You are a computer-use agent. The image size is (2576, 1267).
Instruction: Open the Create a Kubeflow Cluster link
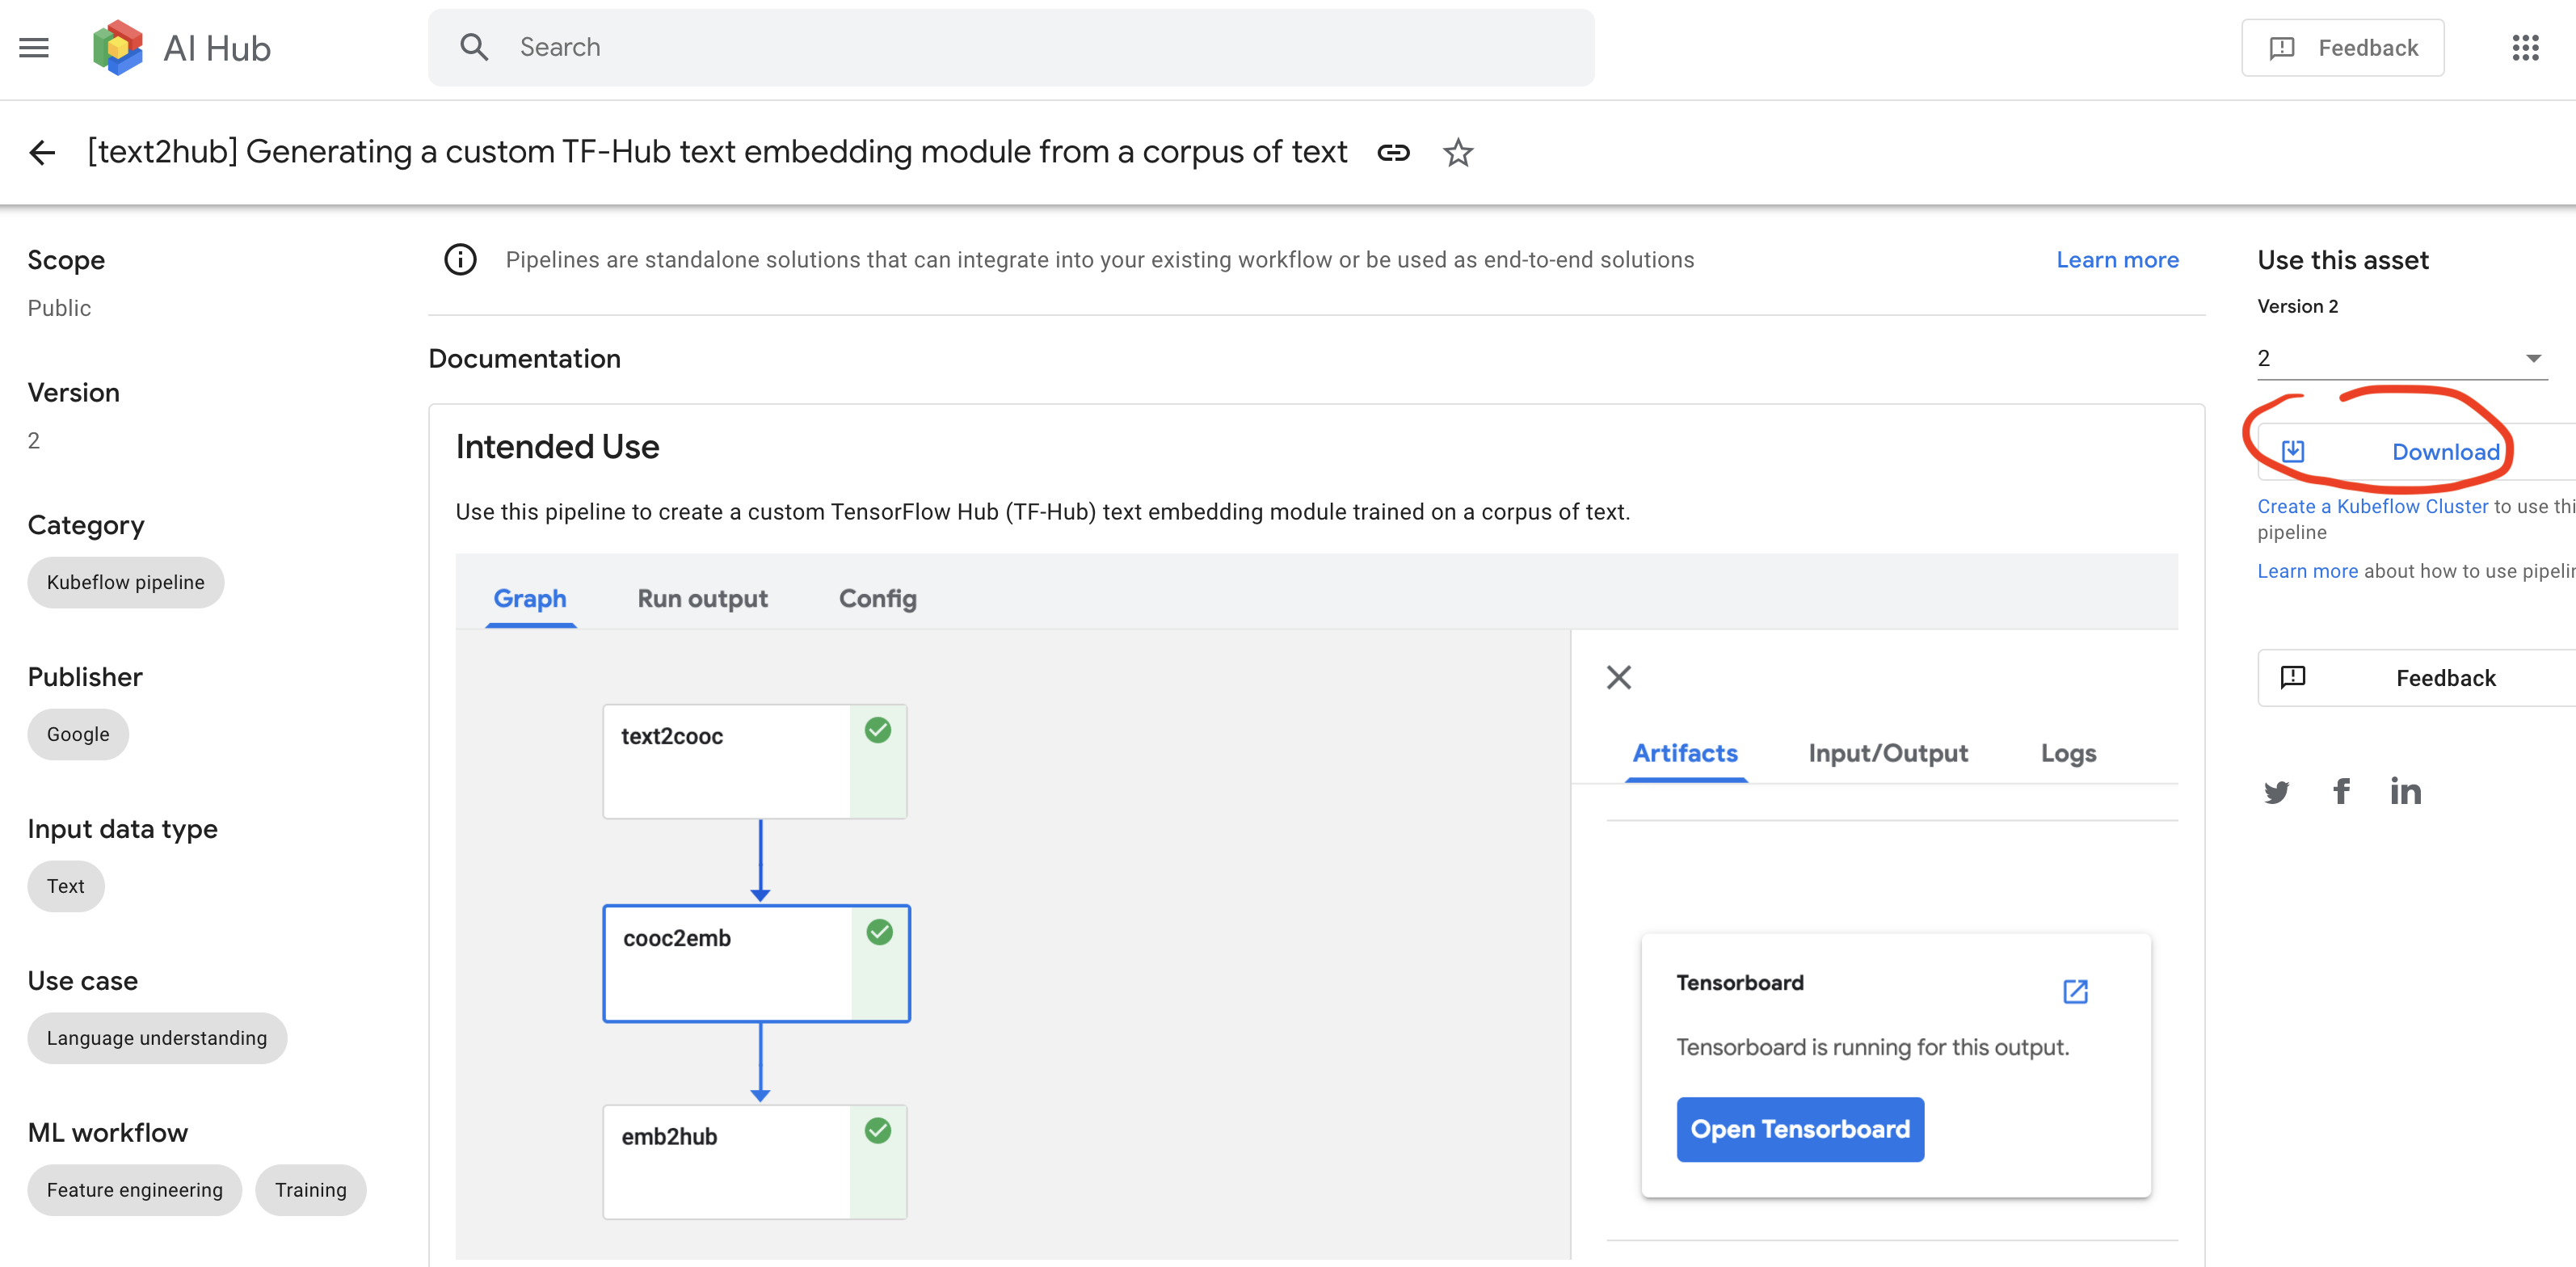coord(2372,506)
